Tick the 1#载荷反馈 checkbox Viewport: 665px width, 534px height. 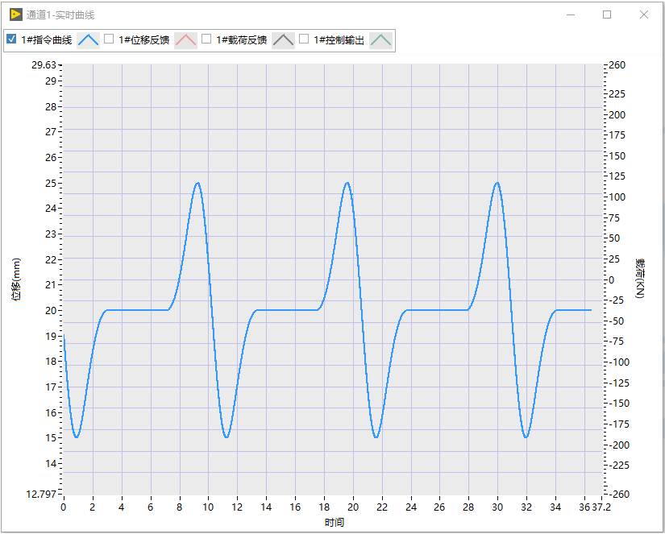click(206, 39)
